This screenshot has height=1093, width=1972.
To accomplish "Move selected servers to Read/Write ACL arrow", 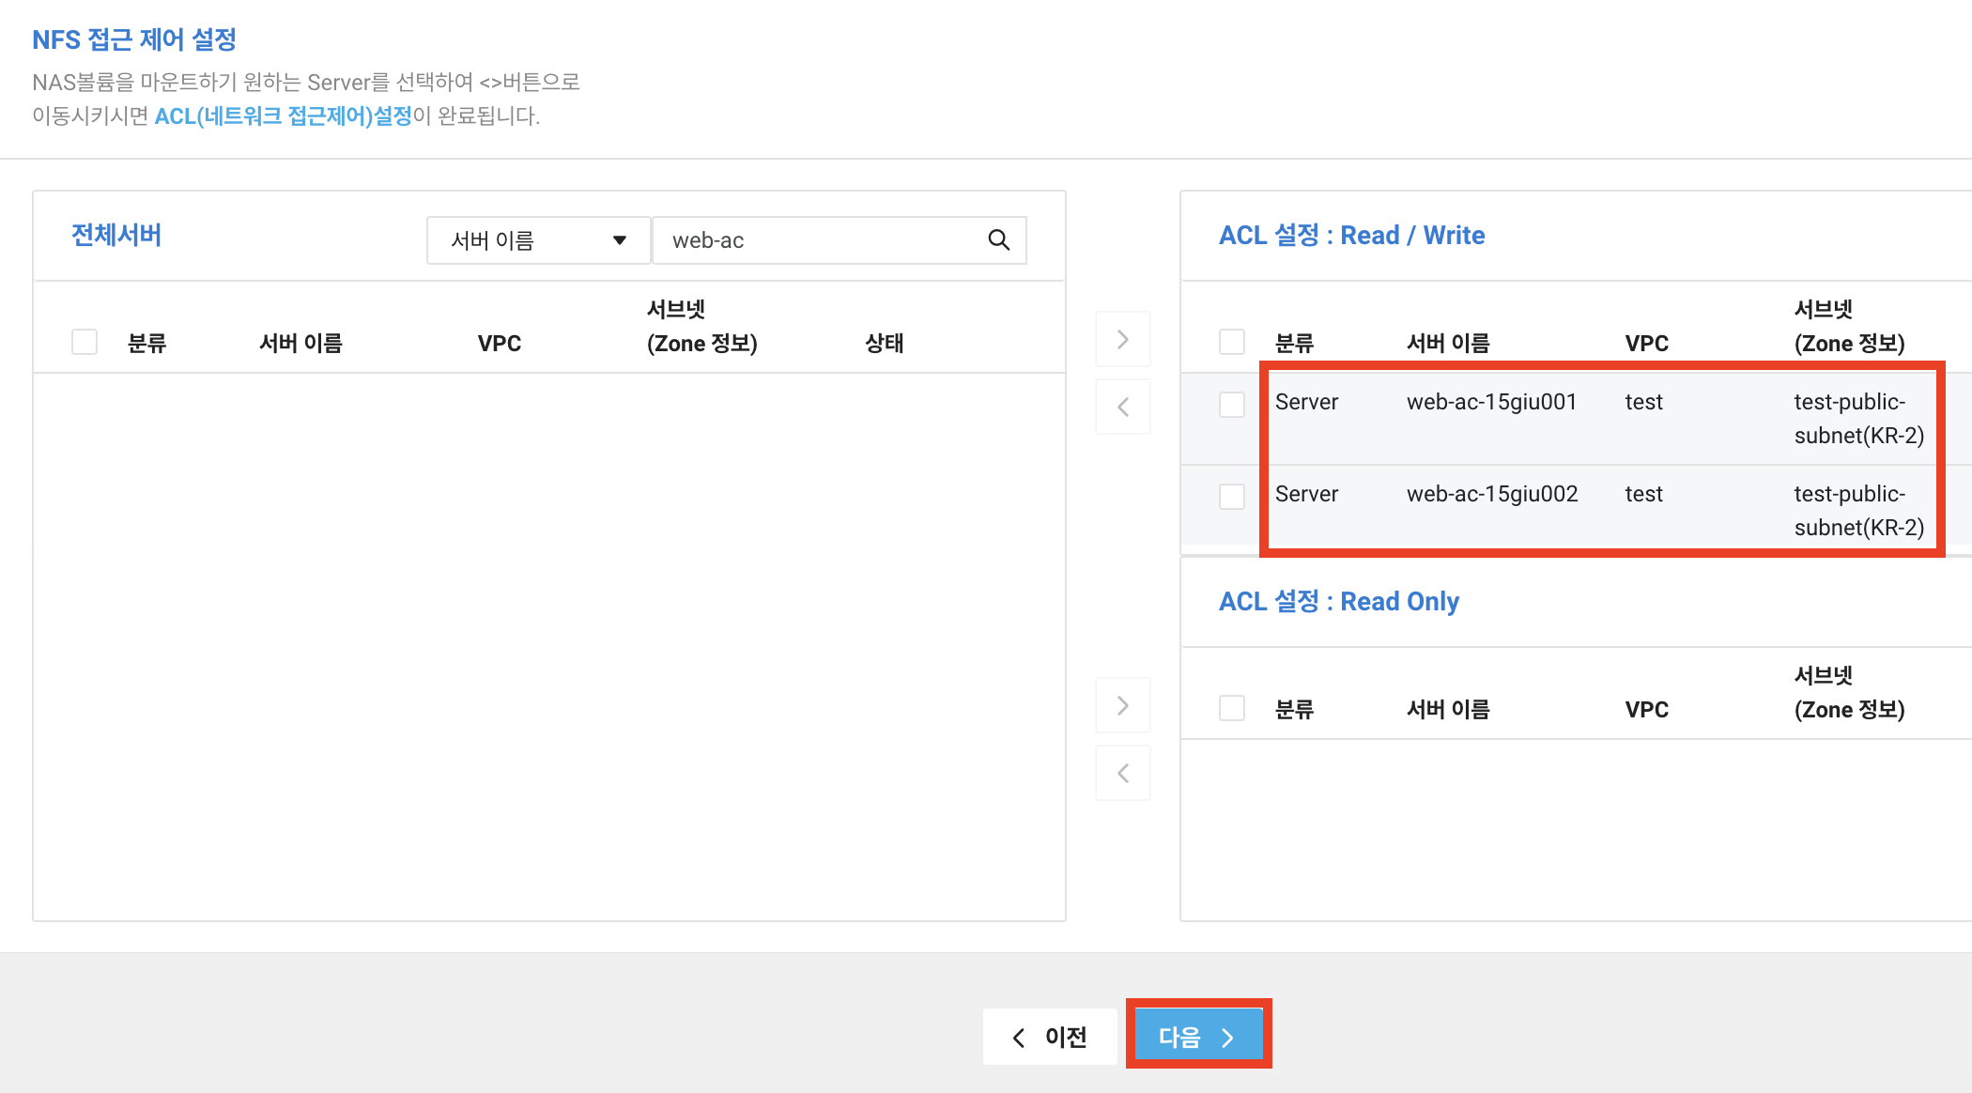I will pos(1122,339).
